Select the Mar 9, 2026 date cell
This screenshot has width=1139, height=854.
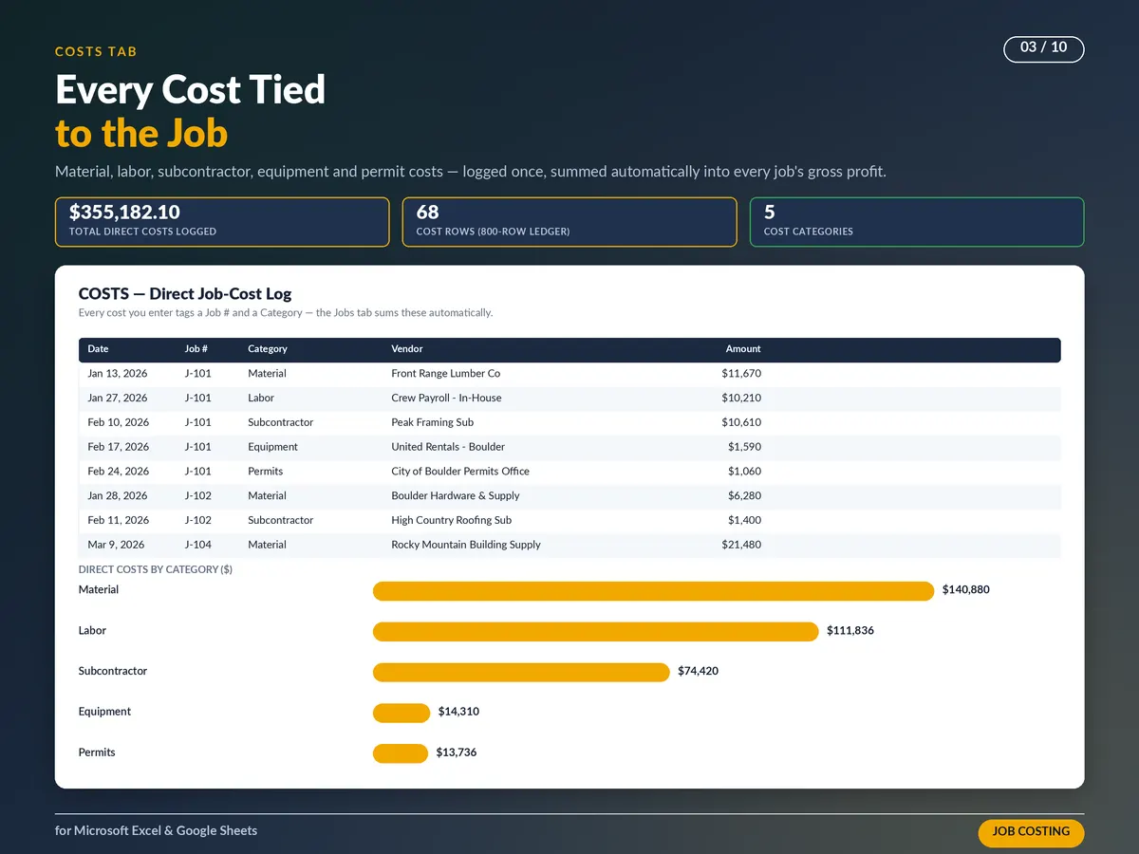pos(116,545)
